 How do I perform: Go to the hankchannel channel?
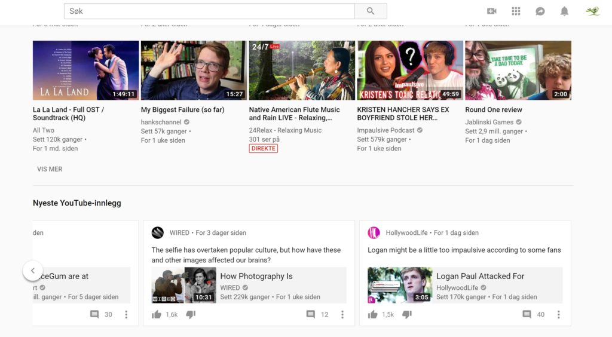click(161, 122)
